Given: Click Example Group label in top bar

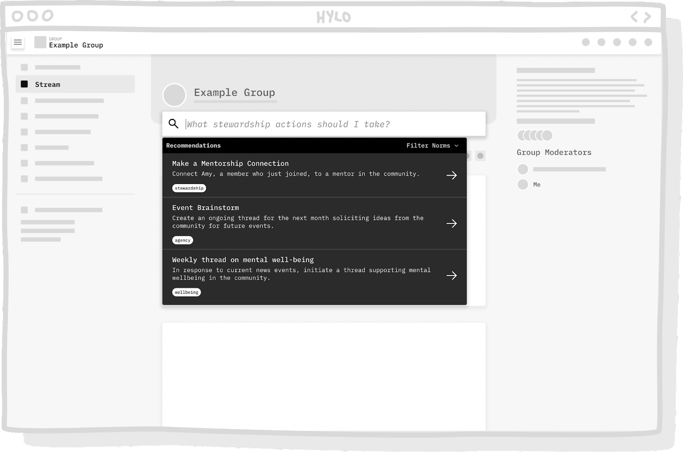Looking at the screenshot, I should (x=76, y=45).
